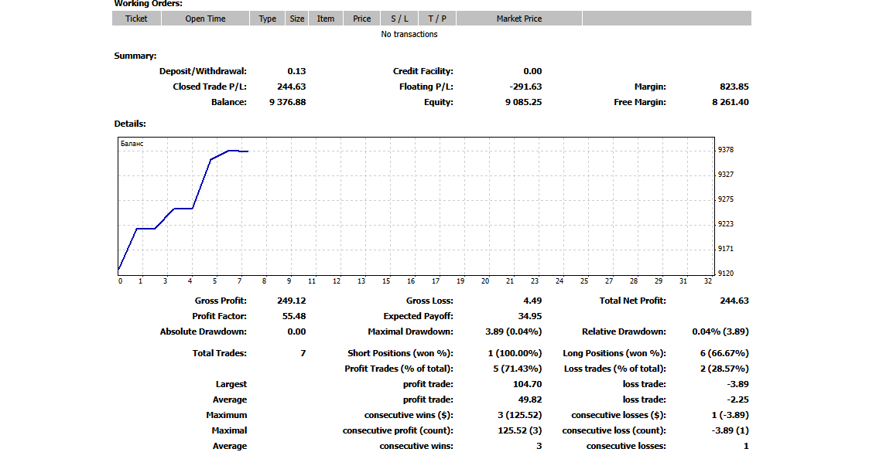Click the Total Net Profit label

[632, 301]
